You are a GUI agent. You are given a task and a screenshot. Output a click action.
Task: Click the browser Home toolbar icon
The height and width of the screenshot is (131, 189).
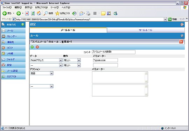[39, 13]
